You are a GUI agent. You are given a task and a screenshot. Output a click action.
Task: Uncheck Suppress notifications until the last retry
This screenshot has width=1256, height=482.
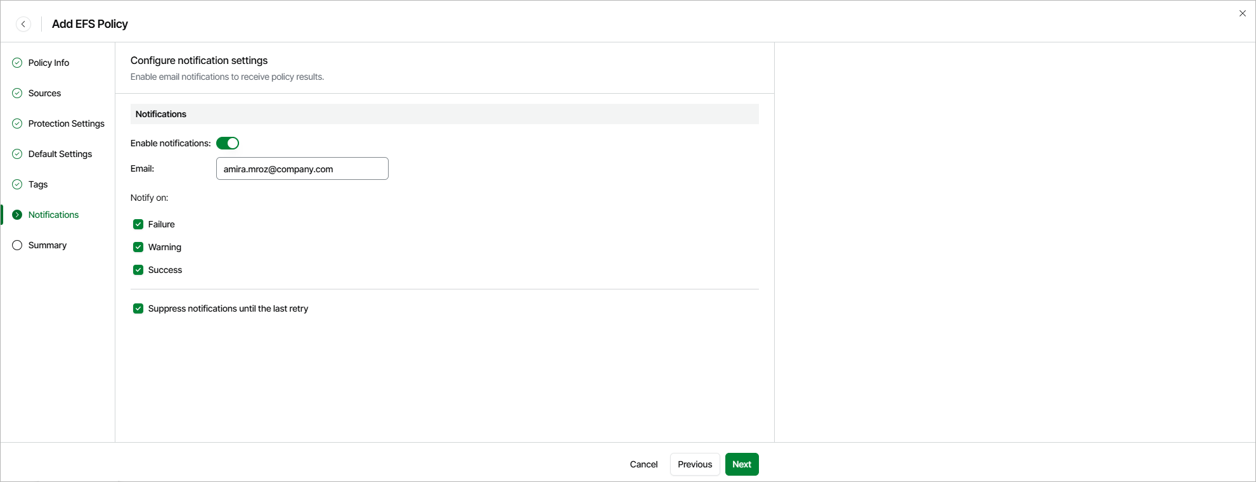point(138,308)
